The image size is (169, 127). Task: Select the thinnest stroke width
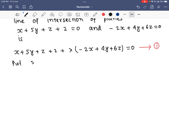pos(125,14)
